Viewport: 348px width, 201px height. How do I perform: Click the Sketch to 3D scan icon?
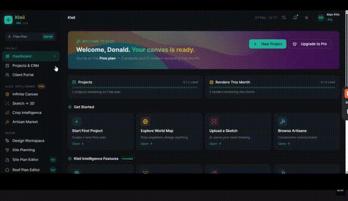click(7, 103)
